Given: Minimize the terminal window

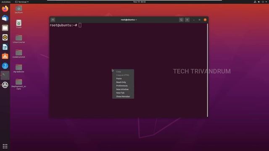Looking at the screenshot, I should pos(194,20).
